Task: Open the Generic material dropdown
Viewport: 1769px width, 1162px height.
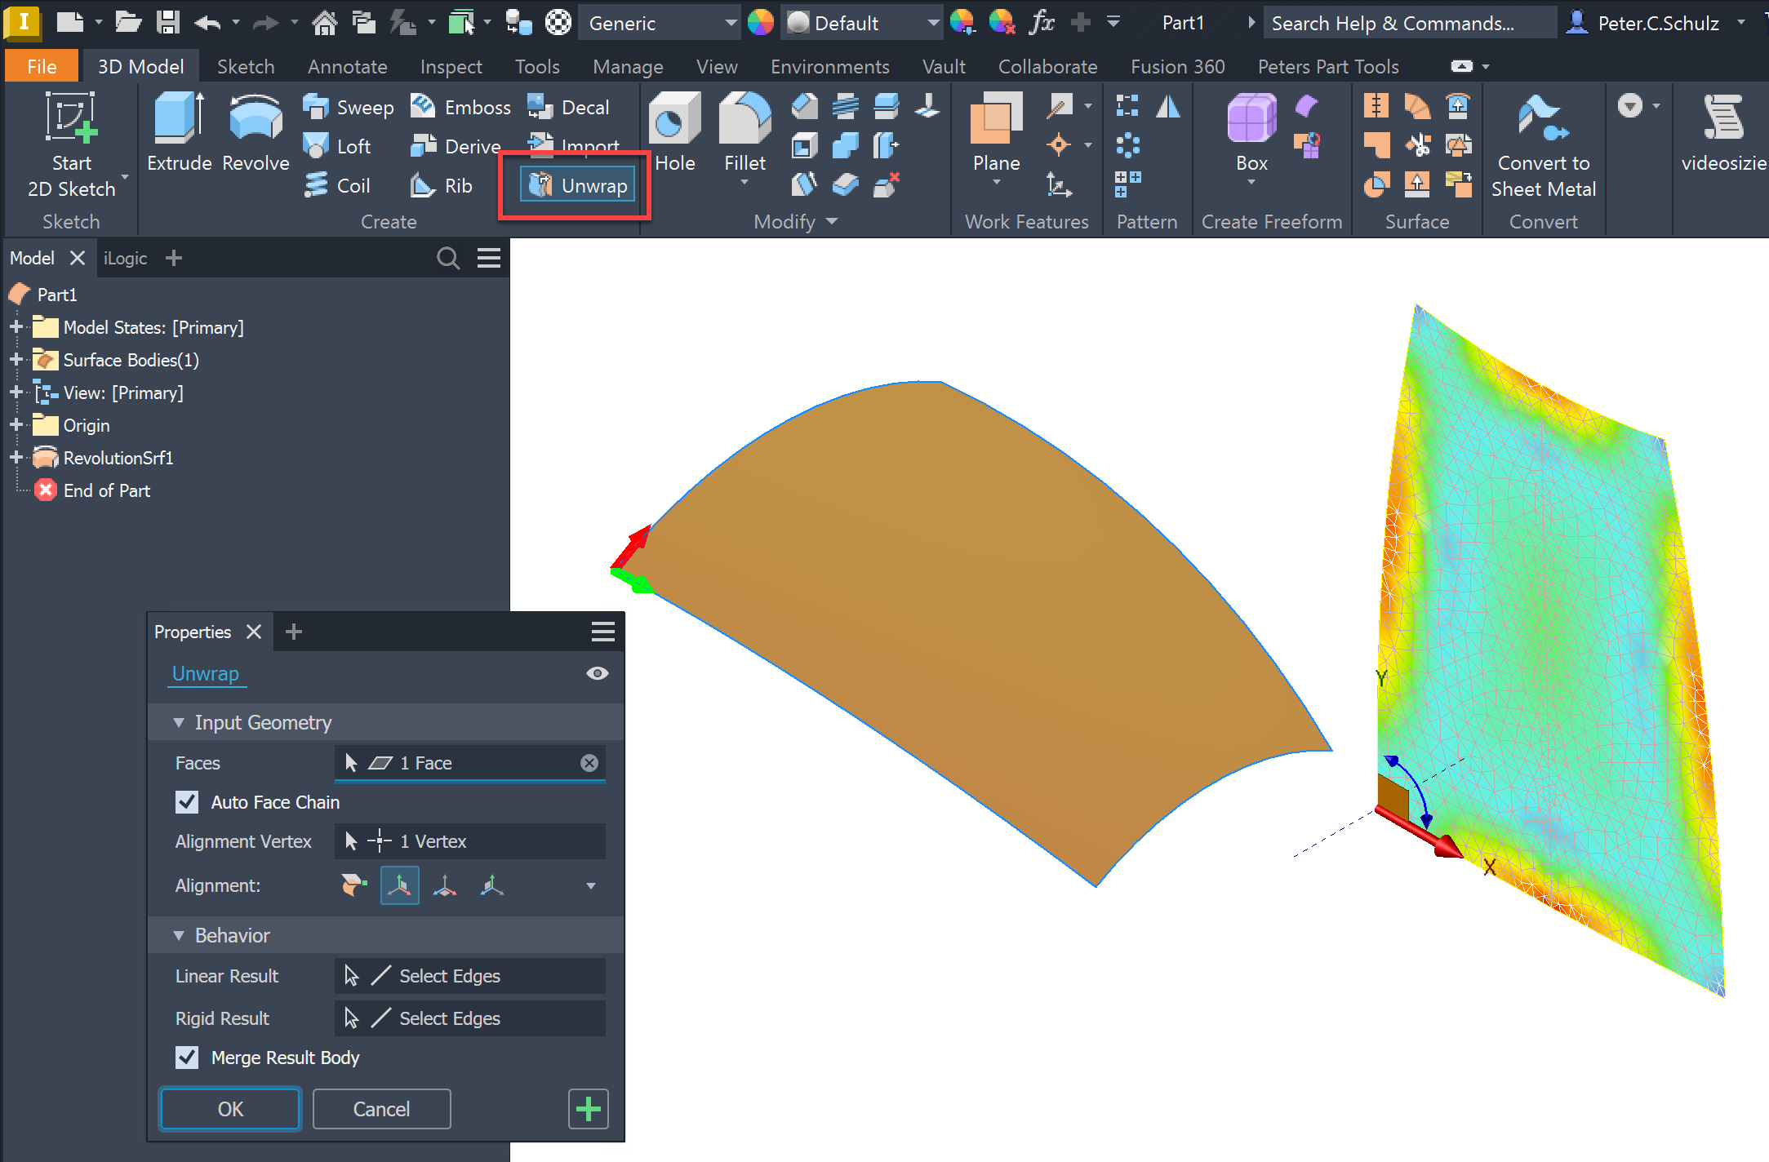Action: [x=730, y=24]
